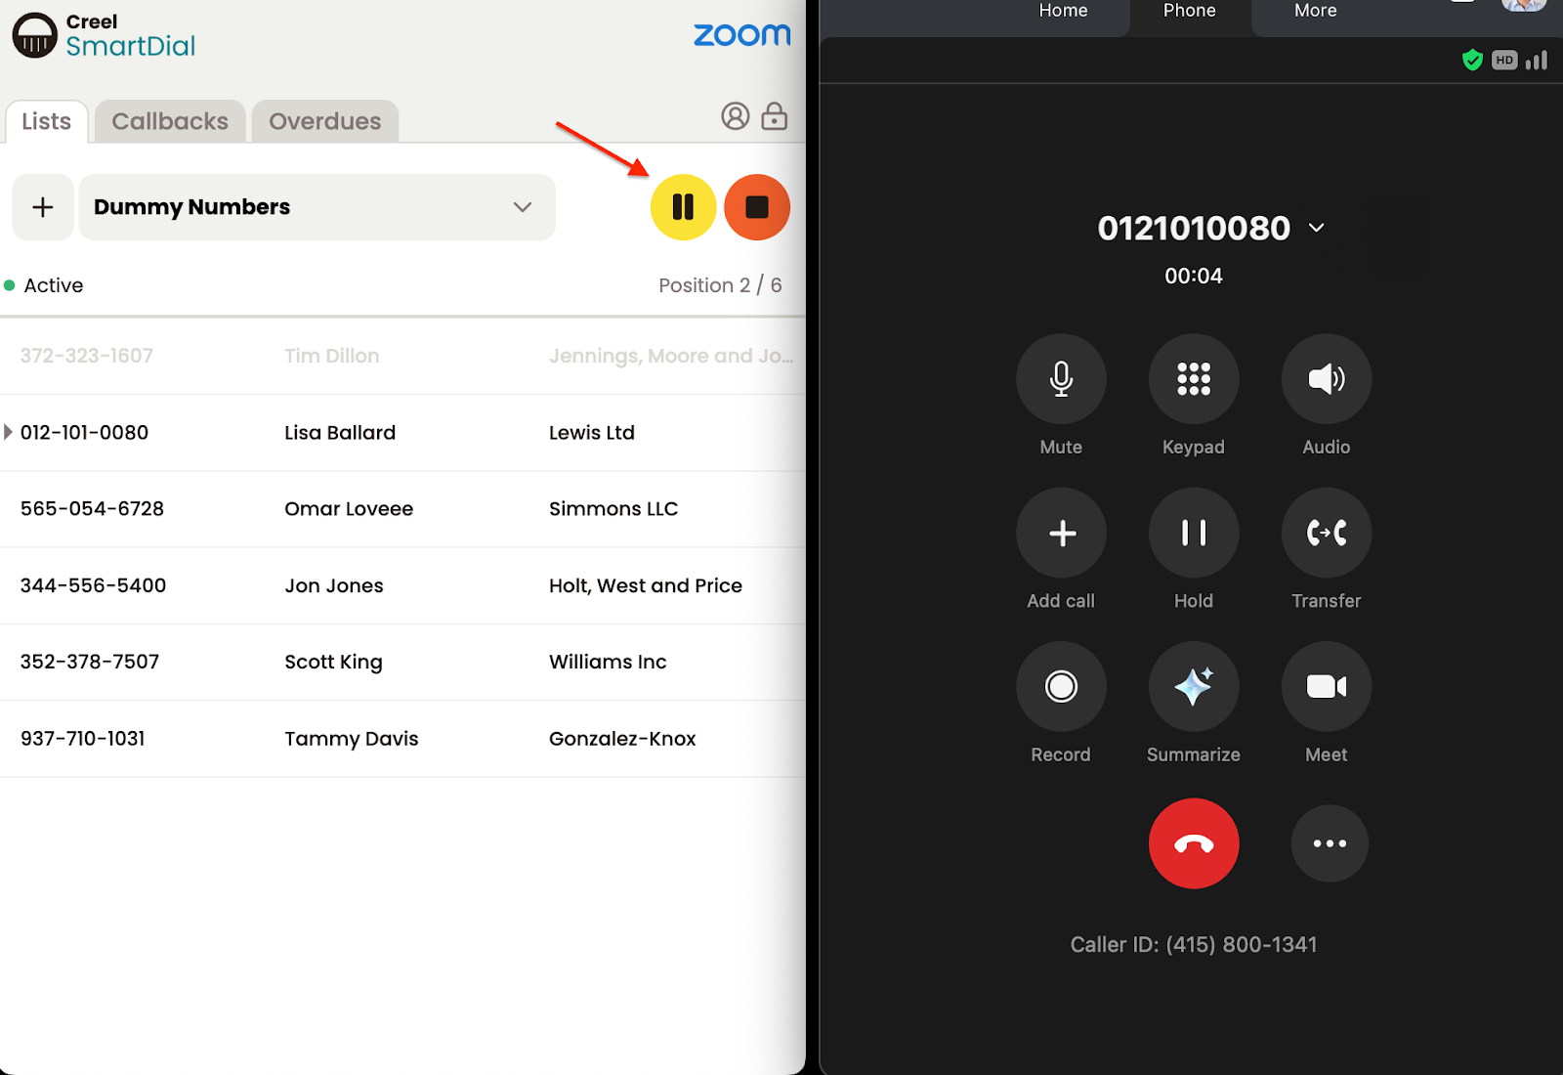This screenshot has height=1075, width=1563.
Task: Select phone number 565-054-6728
Action: (92, 509)
